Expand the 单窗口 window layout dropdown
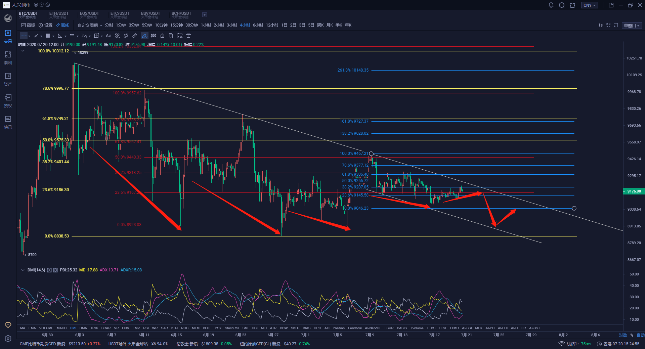The height and width of the screenshot is (349, 645). (632, 26)
